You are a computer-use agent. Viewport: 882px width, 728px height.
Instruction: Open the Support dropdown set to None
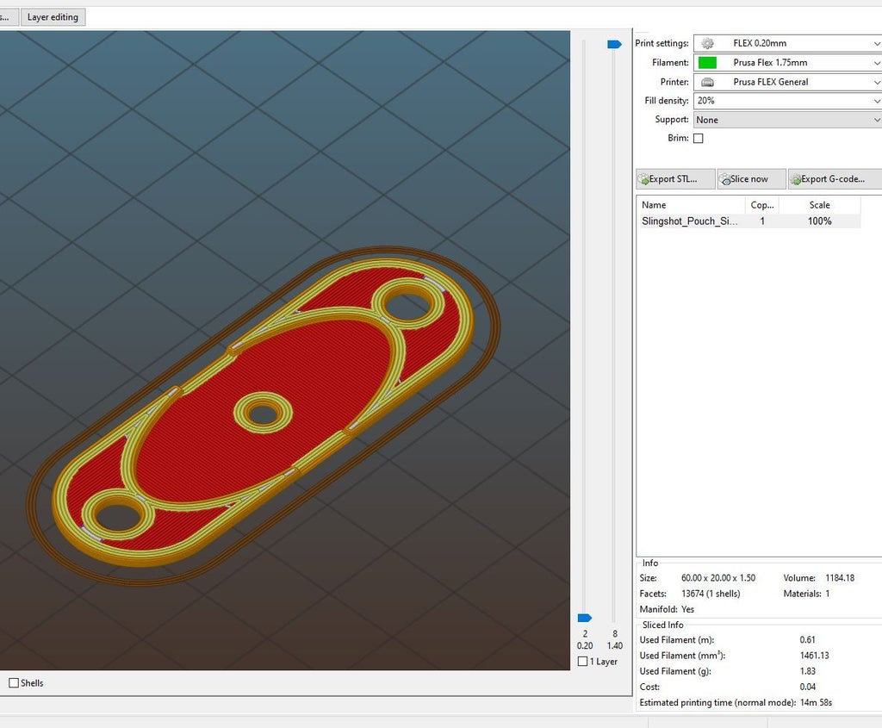point(876,121)
